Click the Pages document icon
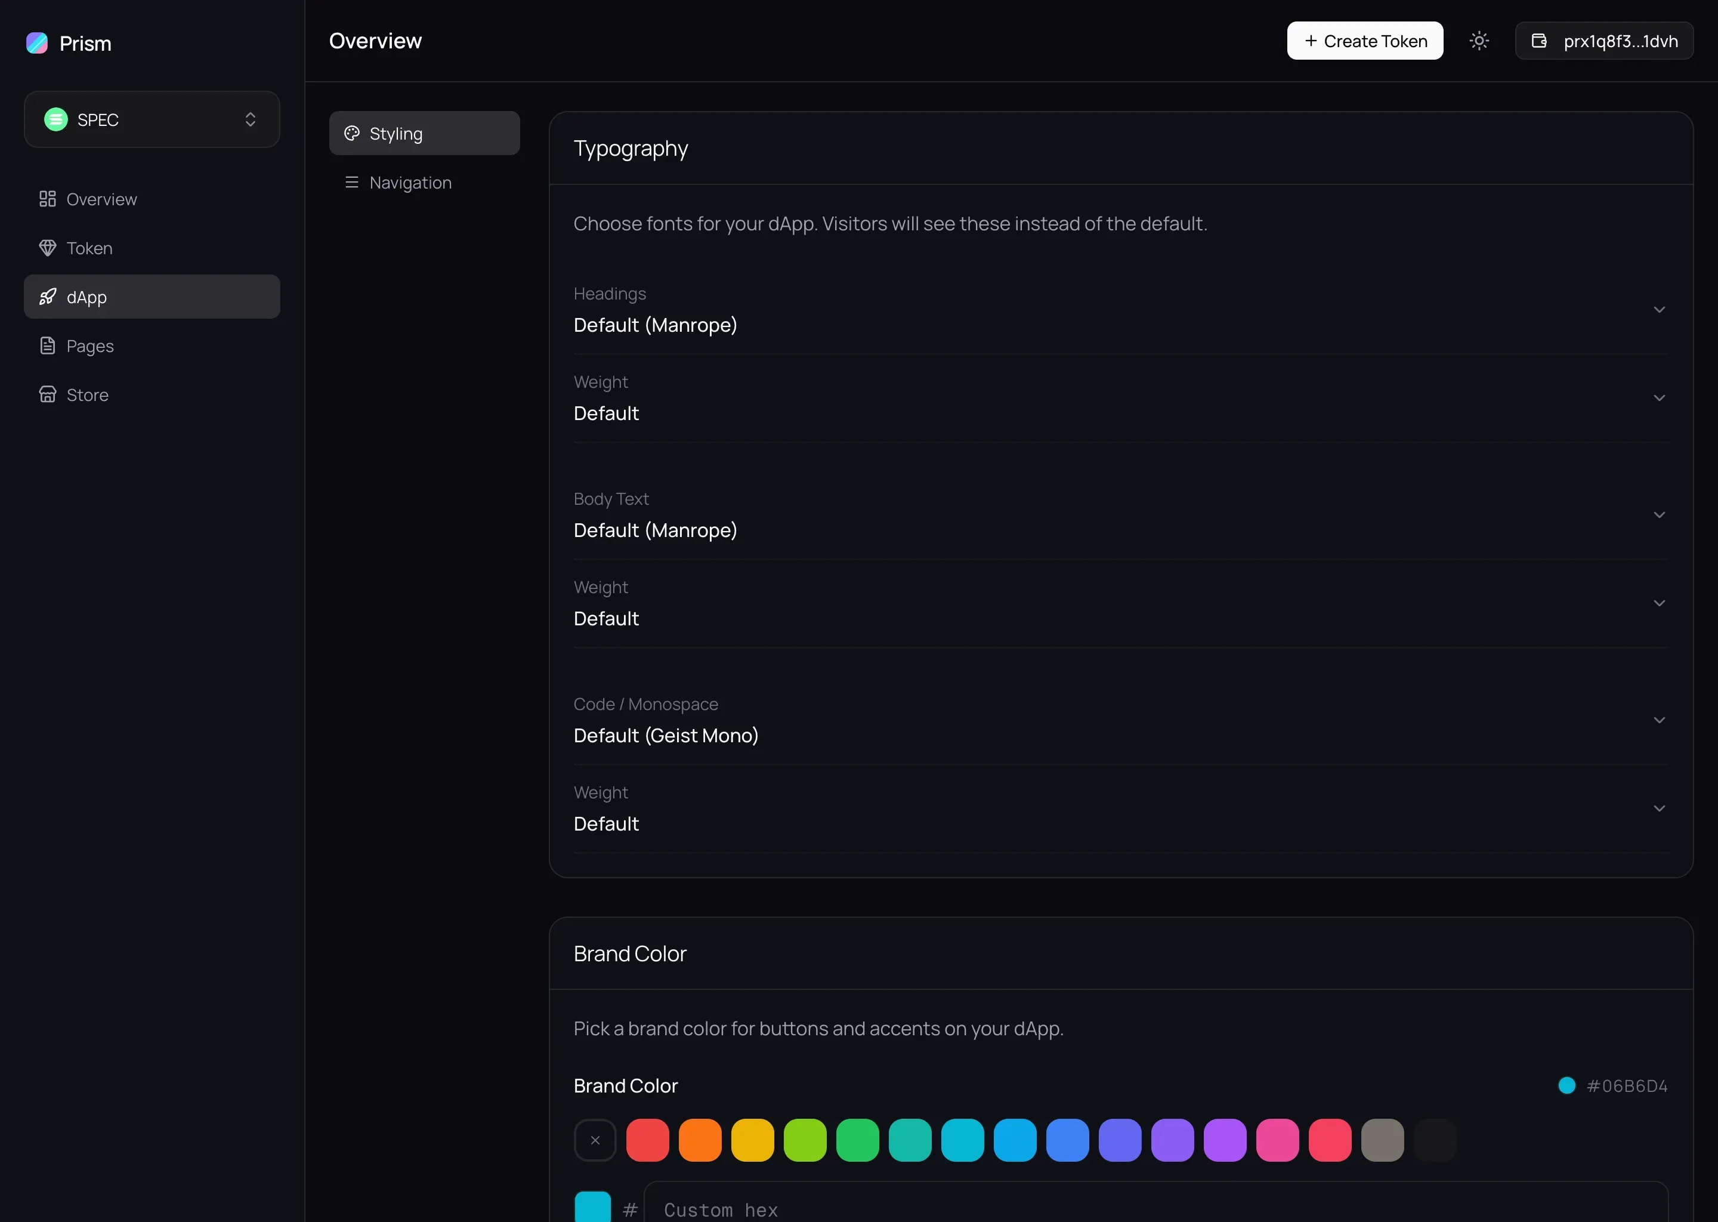 click(47, 345)
